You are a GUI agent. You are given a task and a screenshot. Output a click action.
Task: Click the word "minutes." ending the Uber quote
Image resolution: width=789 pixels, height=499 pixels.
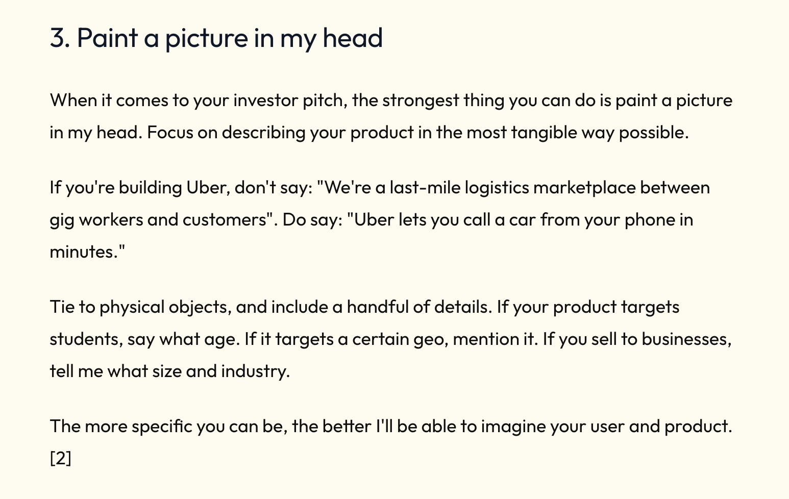pyautogui.click(x=87, y=252)
